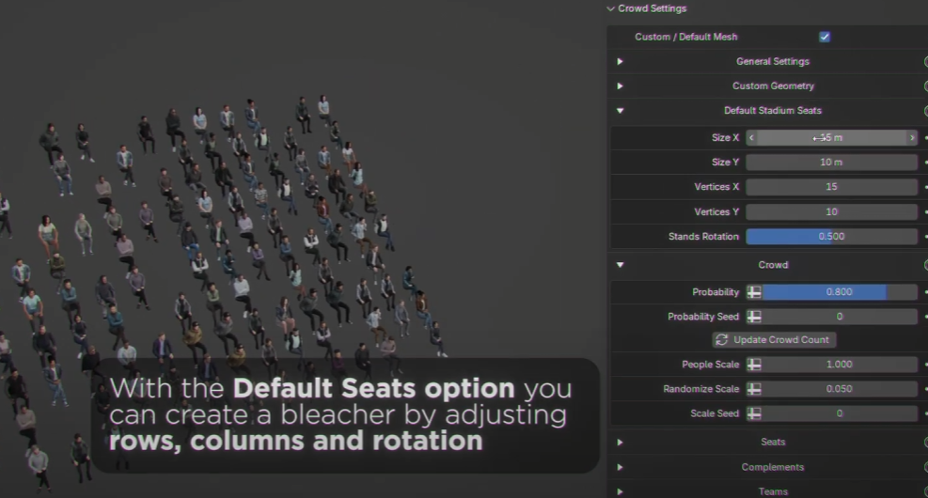Expand the General Settings section
928x498 pixels.
tap(620, 62)
